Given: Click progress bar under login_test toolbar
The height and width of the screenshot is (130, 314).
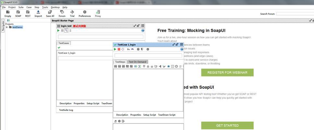Looking at the screenshot, I should coord(101,37).
